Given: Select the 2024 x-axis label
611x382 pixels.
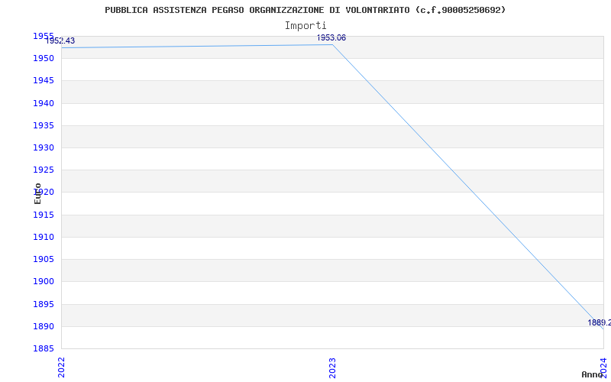Looking at the screenshot, I should tap(603, 367).
